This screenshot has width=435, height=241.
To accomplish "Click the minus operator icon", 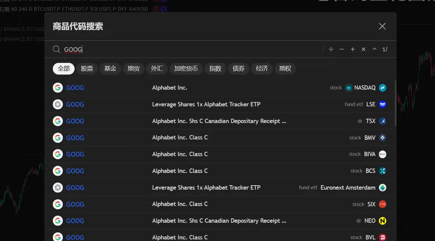I will tap(342, 49).
